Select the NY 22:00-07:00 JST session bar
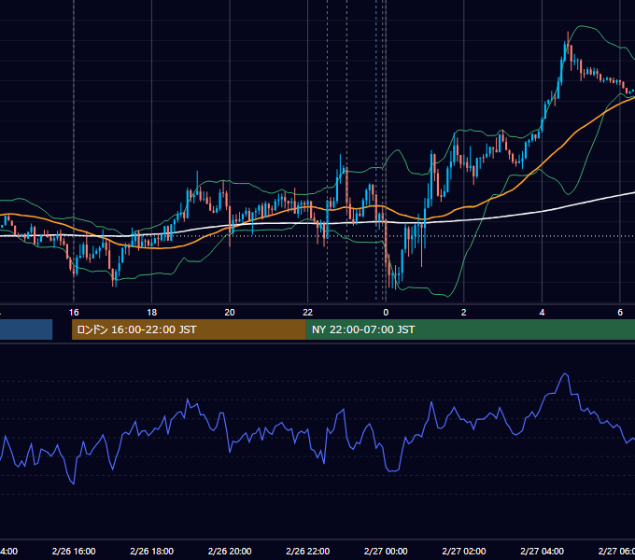The width and height of the screenshot is (635, 560). 470,329
